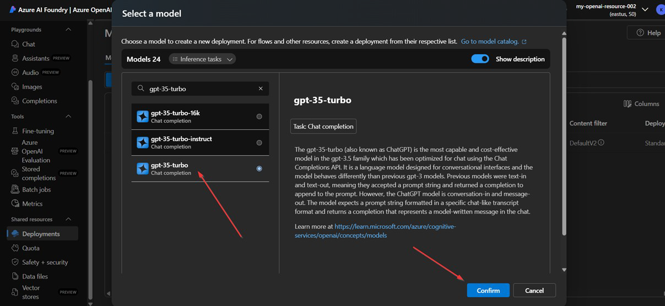Click the search magnifier icon
The width and height of the screenshot is (665, 306).
click(x=140, y=89)
